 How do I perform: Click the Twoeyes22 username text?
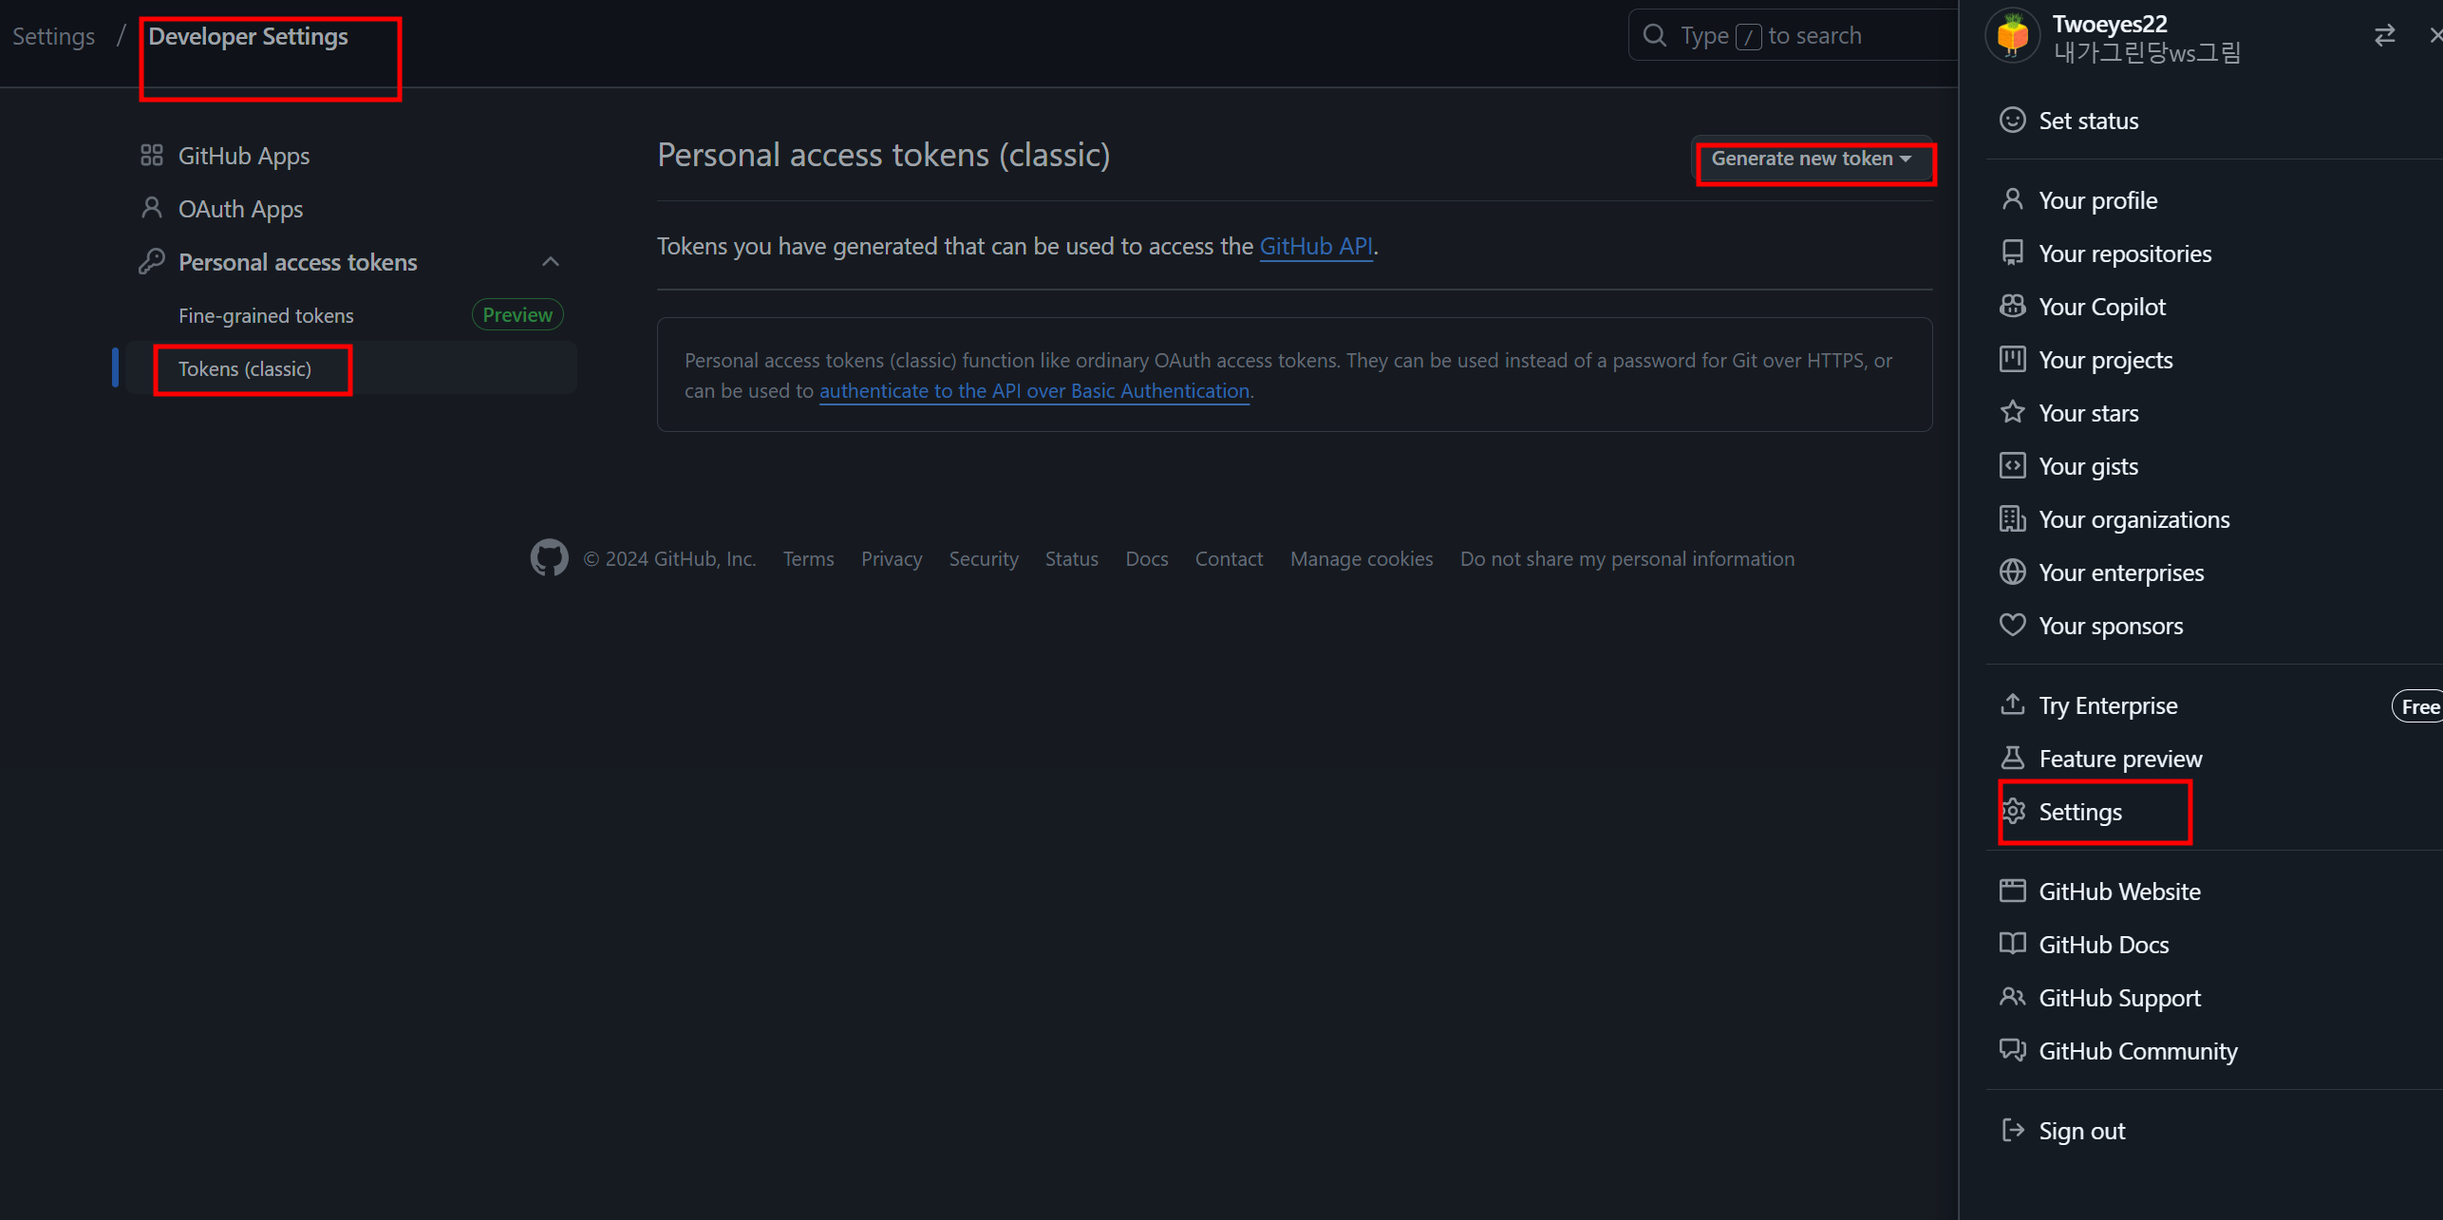click(x=2110, y=24)
